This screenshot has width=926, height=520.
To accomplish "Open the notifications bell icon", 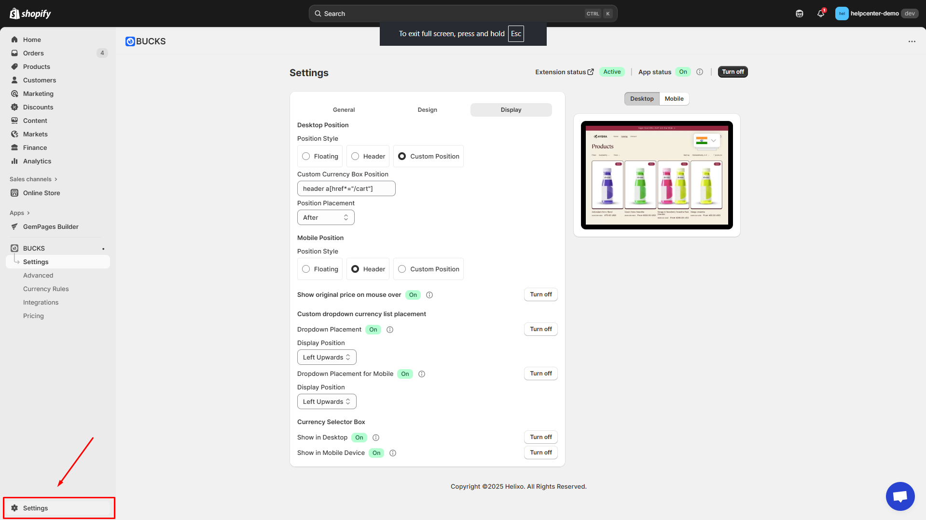I will (x=820, y=13).
